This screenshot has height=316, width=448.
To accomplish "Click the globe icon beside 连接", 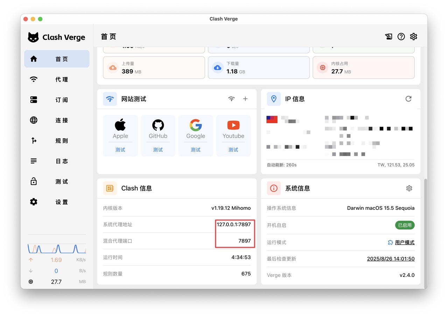I will tap(34, 120).
